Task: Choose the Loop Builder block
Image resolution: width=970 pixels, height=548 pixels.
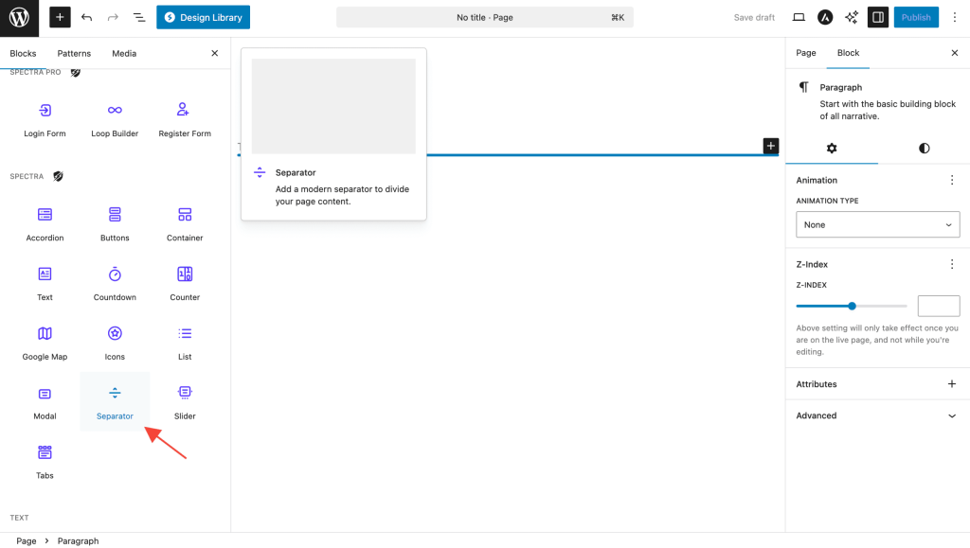Action: 115,119
